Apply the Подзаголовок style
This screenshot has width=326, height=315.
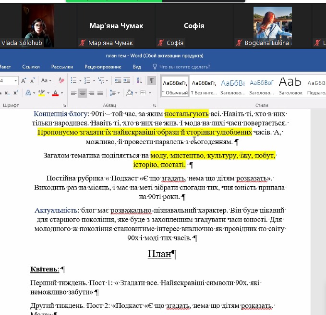(x=316, y=86)
